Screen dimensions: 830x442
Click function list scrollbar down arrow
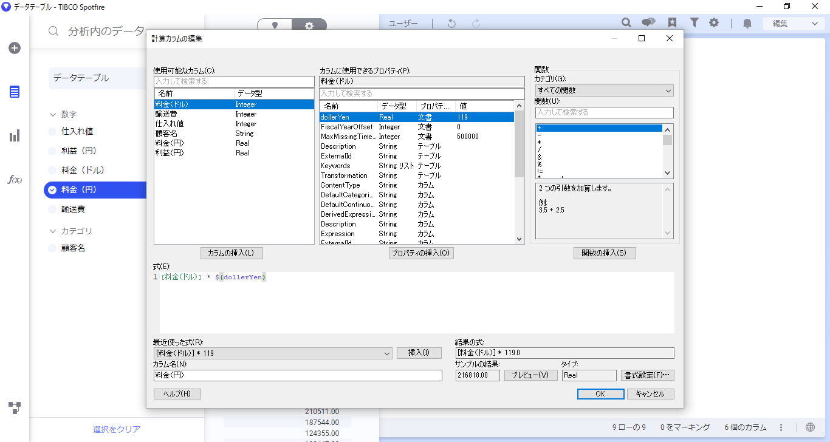pos(668,173)
